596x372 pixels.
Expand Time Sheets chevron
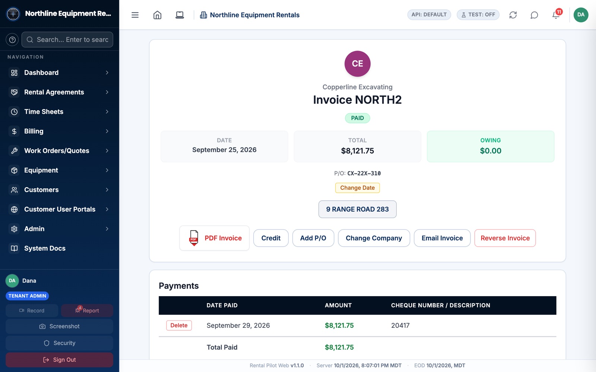pos(107,112)
